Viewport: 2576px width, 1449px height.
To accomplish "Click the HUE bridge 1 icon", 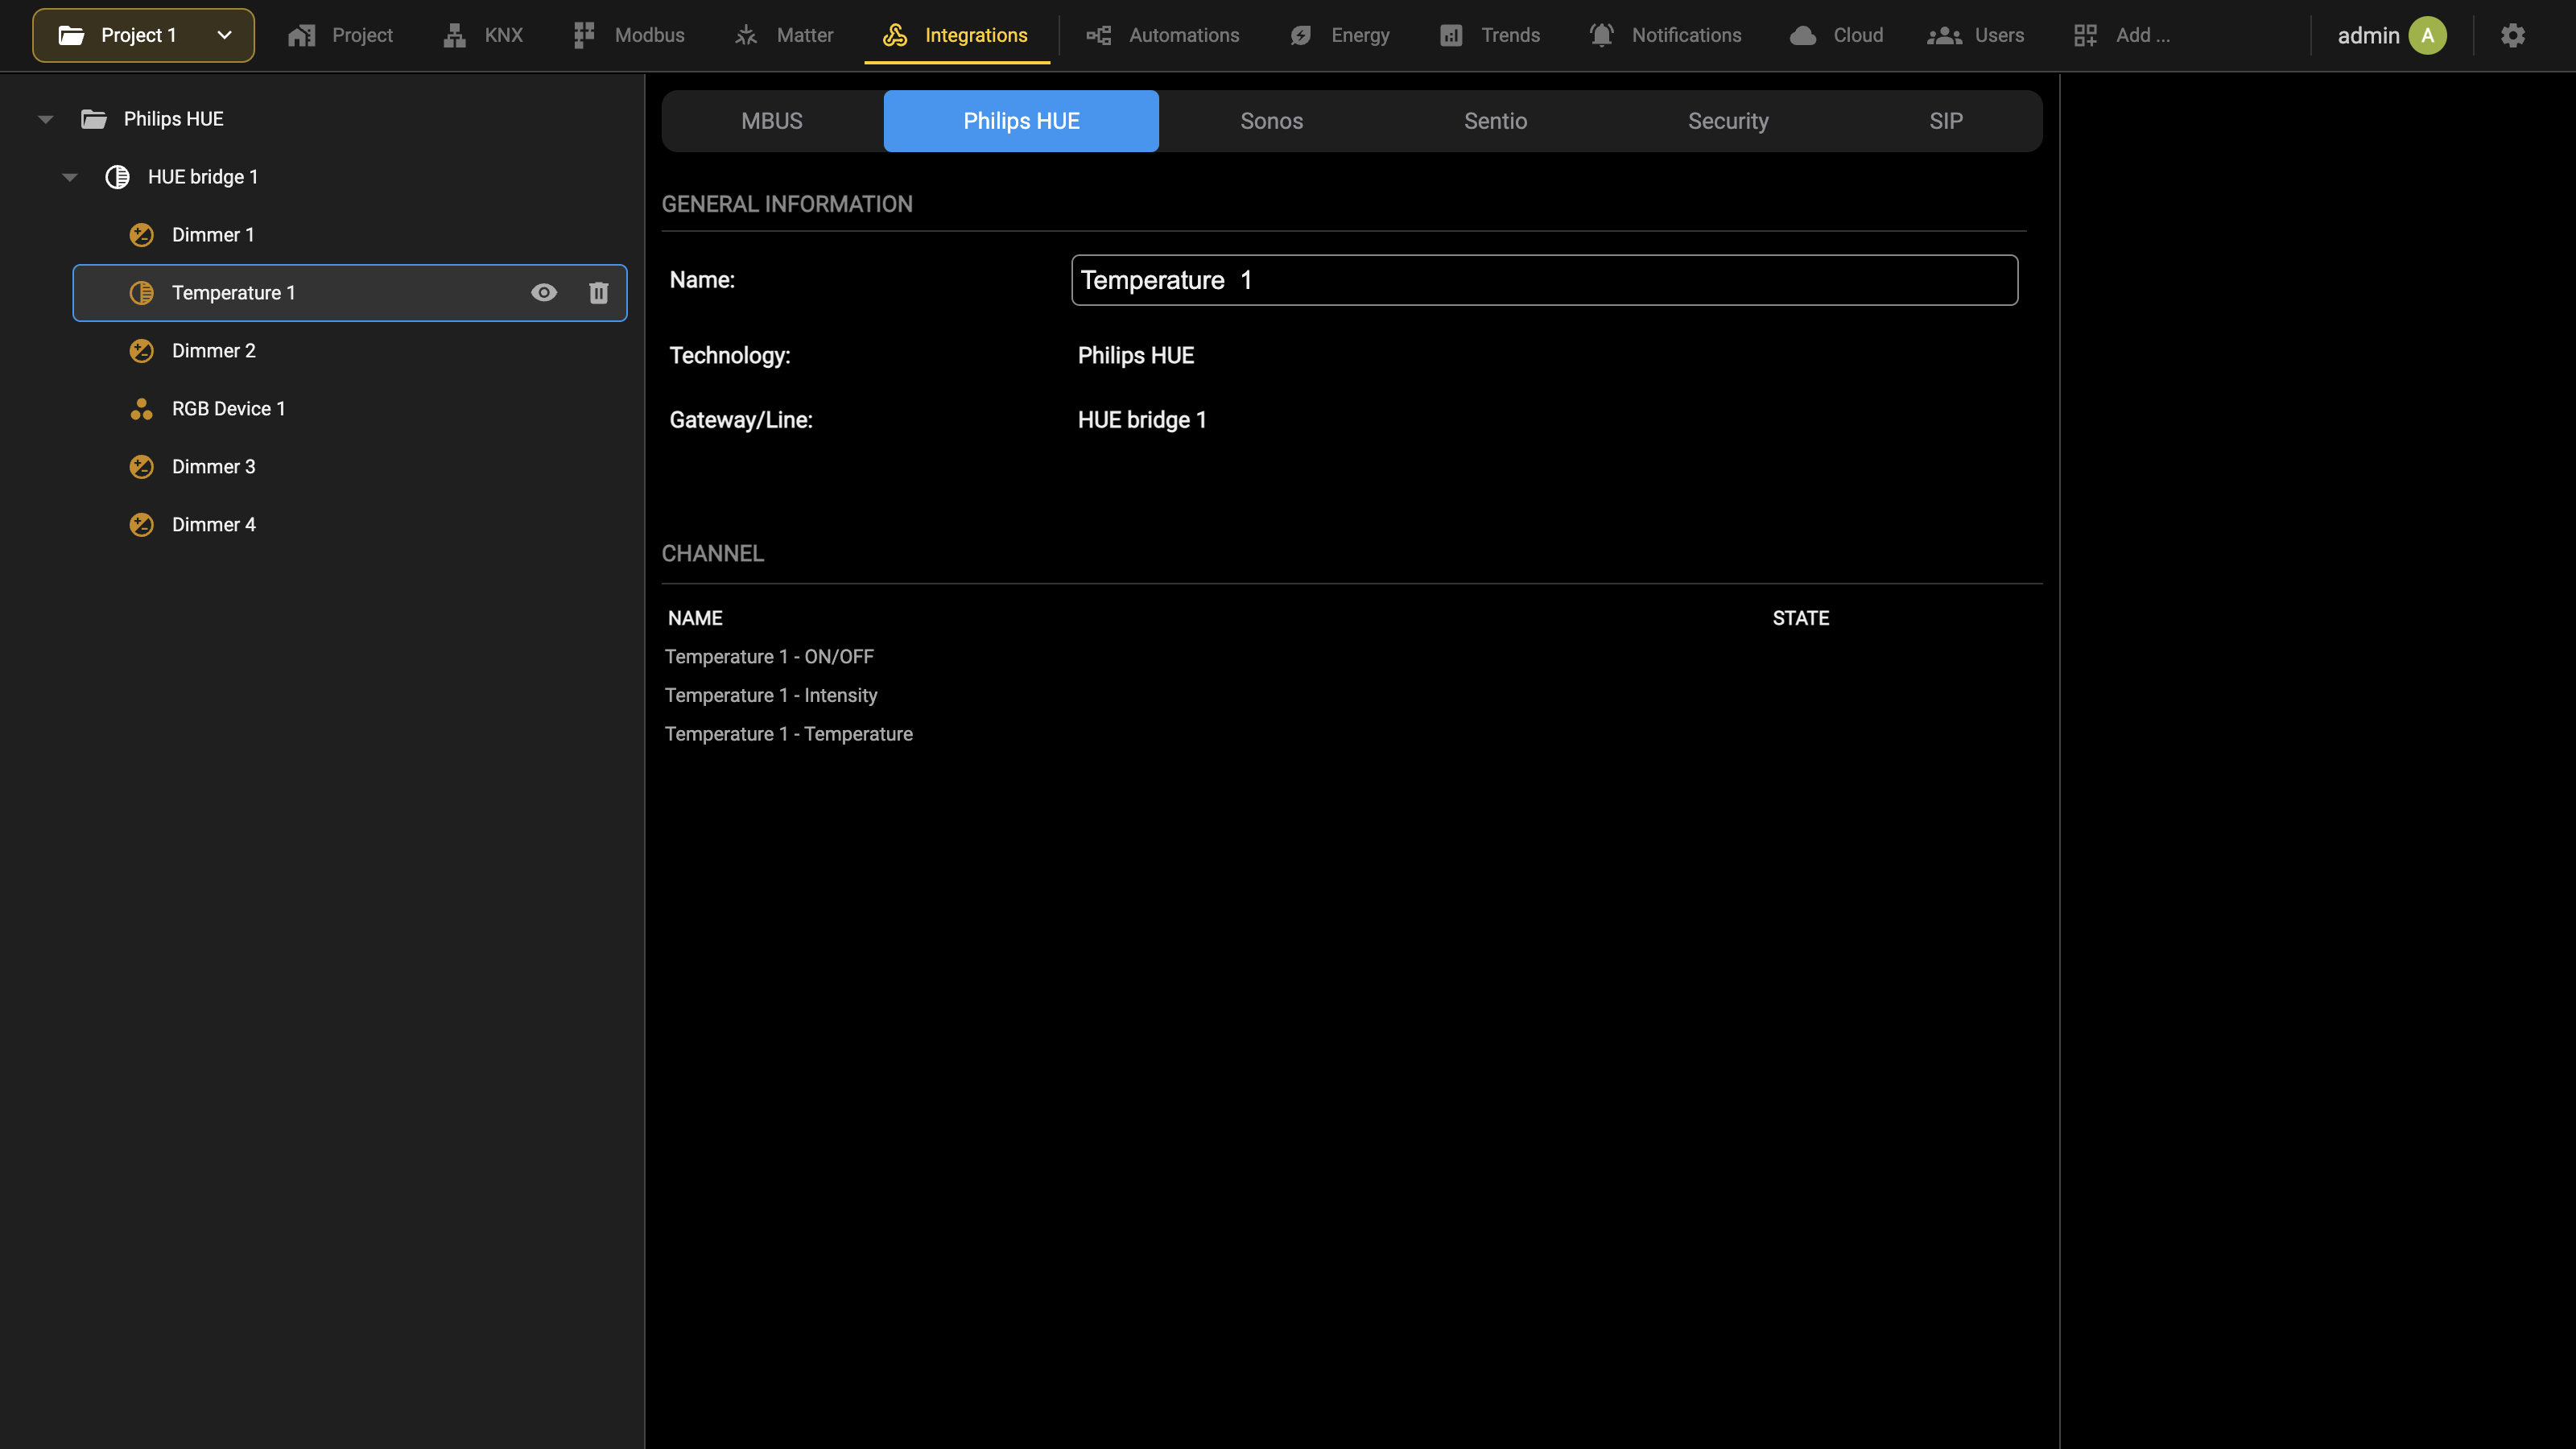I will click(117, 176).
